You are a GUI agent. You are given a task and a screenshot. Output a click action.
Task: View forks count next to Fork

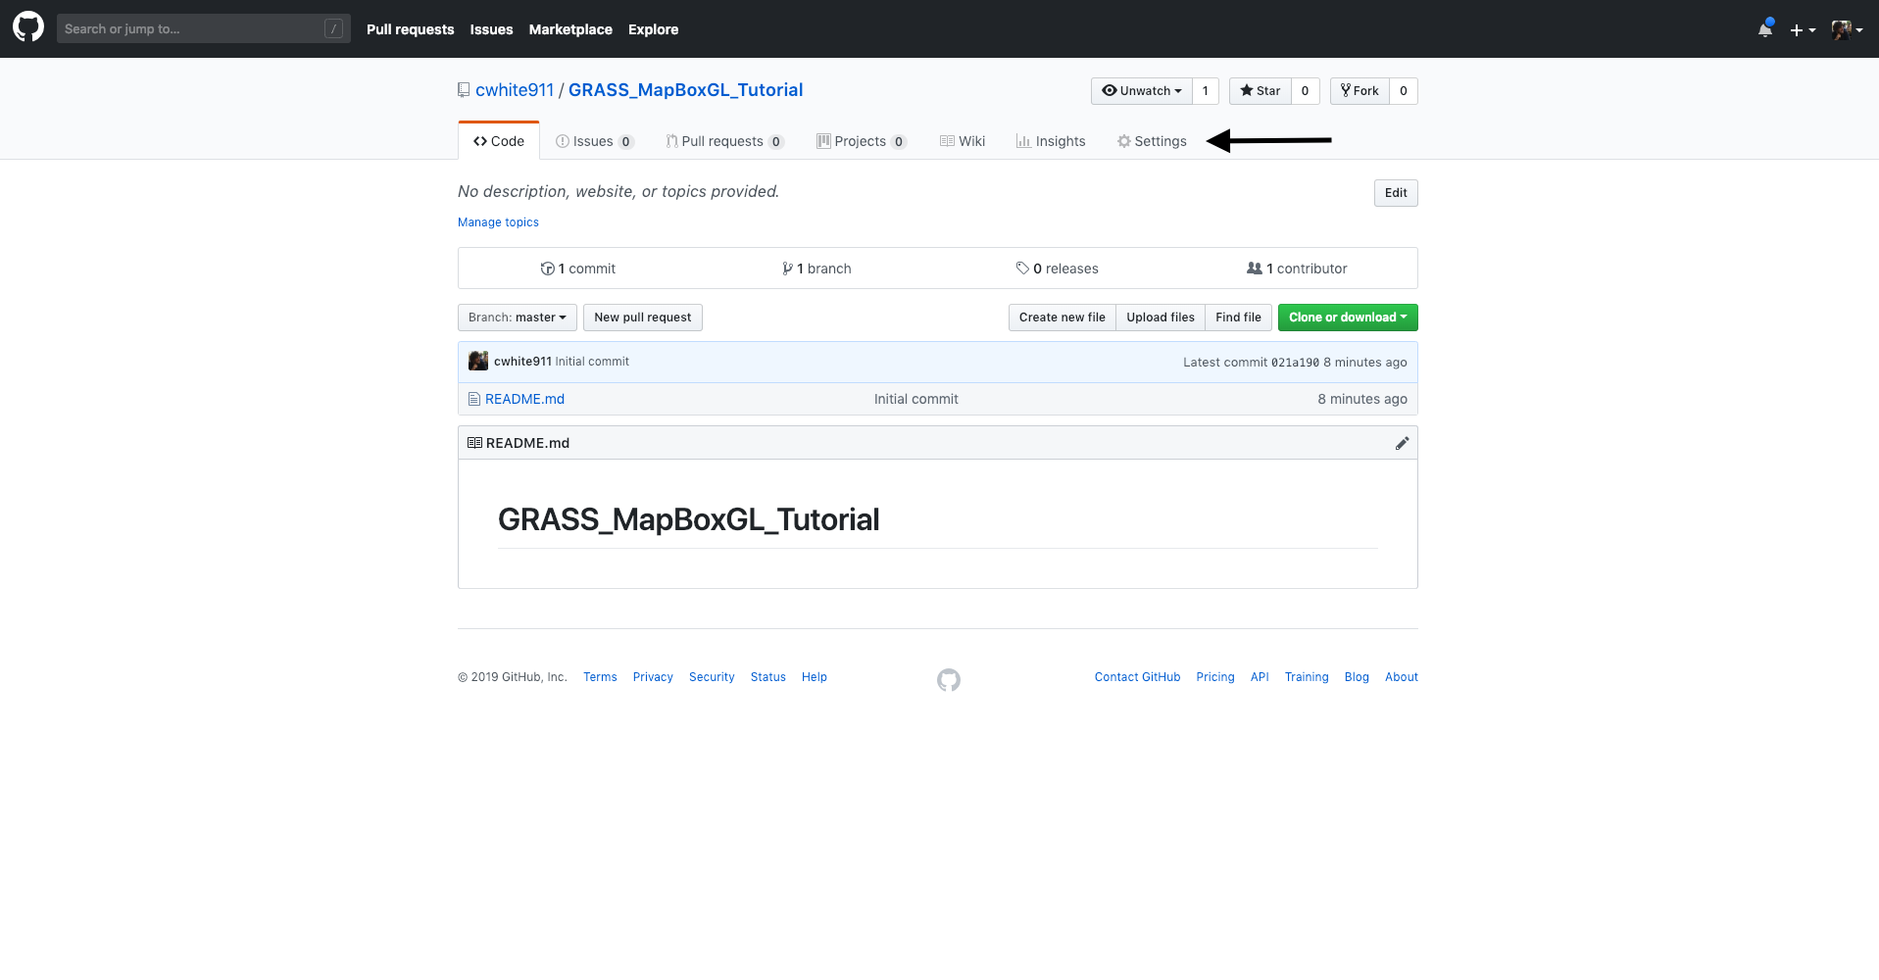click(x=1404, y=91)
